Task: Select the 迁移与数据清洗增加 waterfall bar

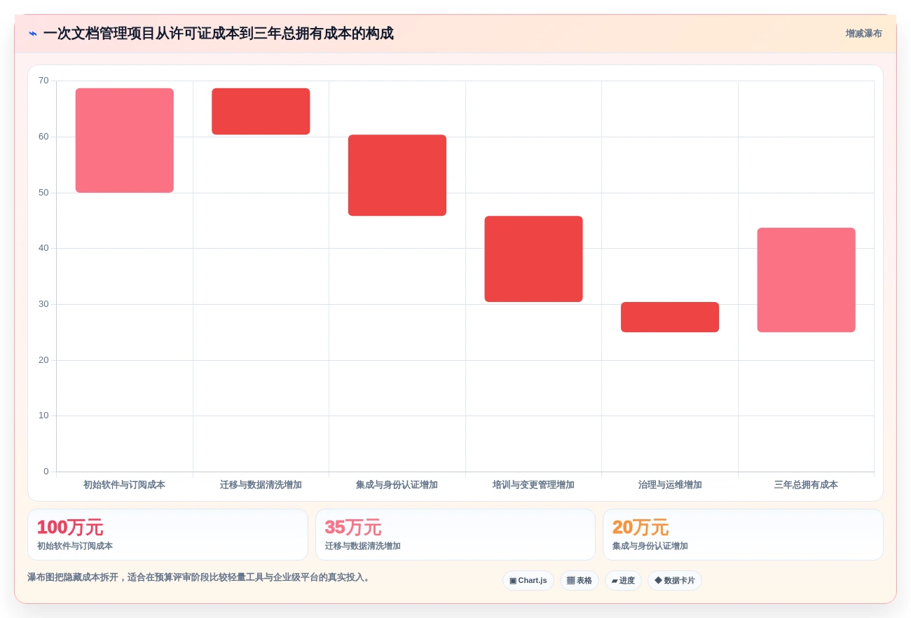Action: tap(261, 111)
